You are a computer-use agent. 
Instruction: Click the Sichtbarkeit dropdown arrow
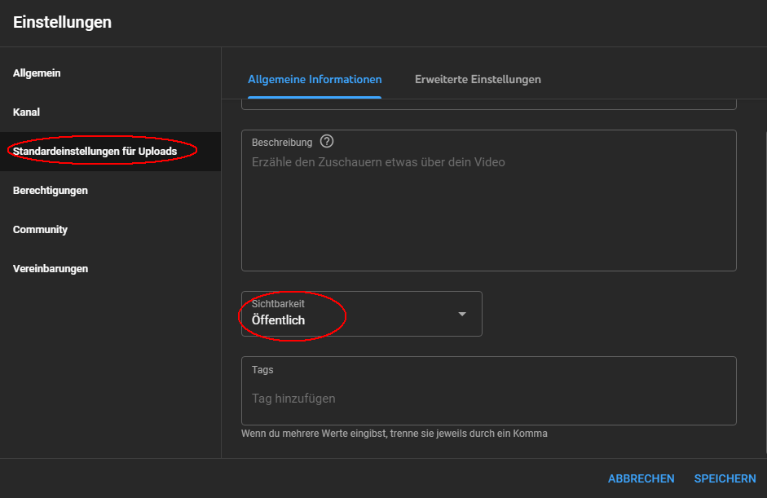(462, 314)
